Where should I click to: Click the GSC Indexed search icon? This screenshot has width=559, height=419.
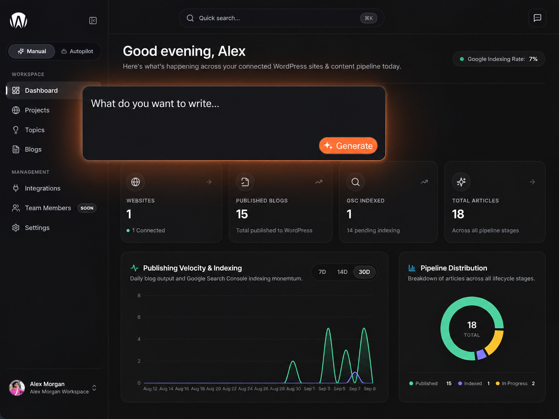pos(356,182)
